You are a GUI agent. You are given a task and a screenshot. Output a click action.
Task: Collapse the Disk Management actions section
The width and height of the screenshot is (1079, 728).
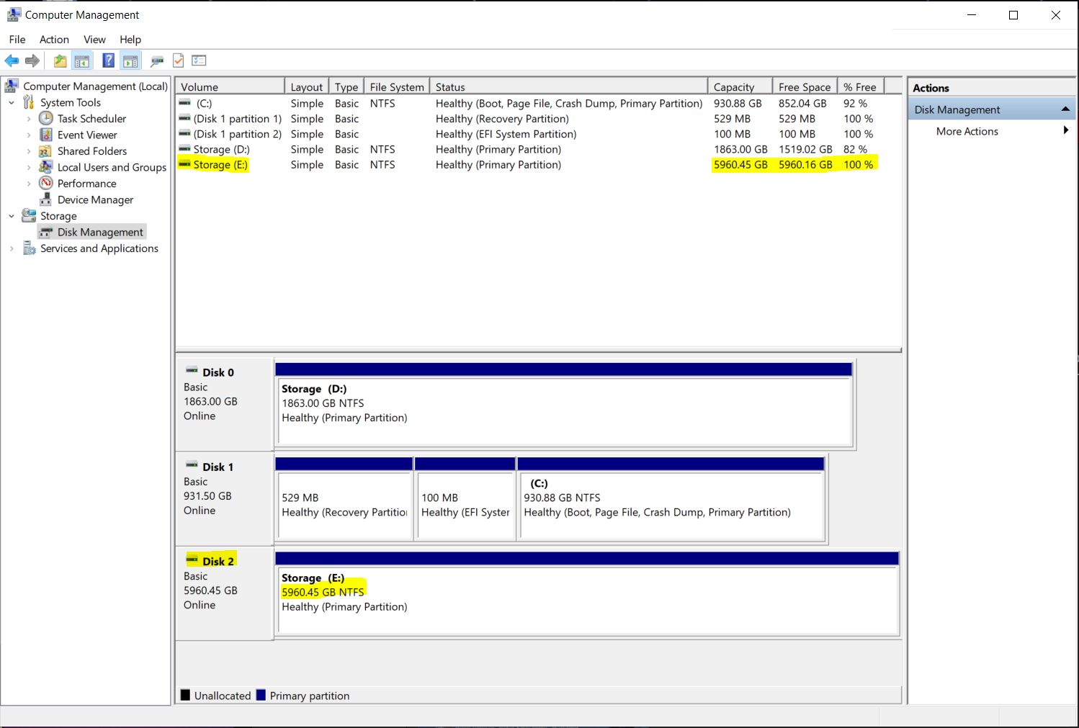click(1065, 109)
